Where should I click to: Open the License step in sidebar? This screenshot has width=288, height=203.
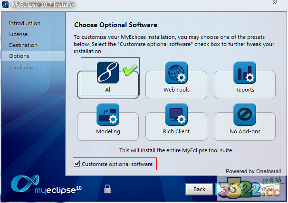tap(18, 34)
